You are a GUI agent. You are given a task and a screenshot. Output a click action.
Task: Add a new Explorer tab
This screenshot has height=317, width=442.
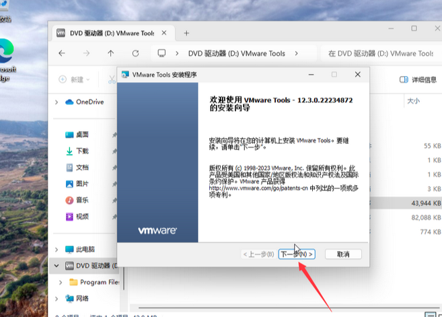[x=186, y=33]
